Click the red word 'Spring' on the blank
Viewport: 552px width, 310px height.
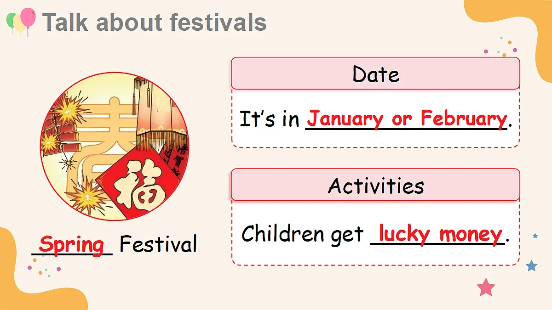click(x=72, y=244)
